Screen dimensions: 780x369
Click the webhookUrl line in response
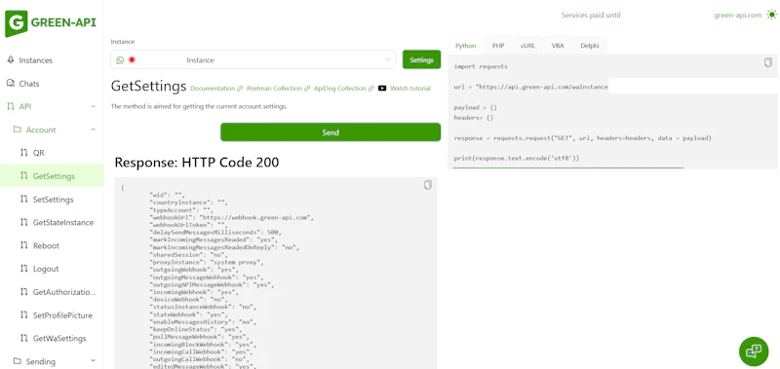pyautogui.click(x=231, y=217)
